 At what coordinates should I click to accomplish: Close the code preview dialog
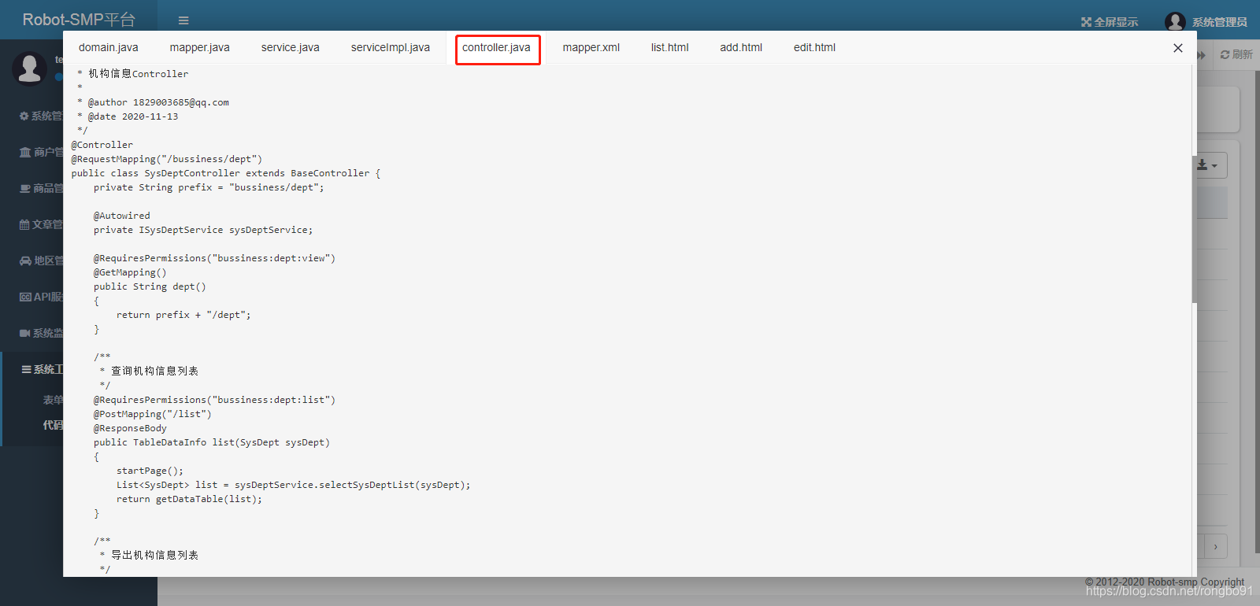pos(1177,48)
